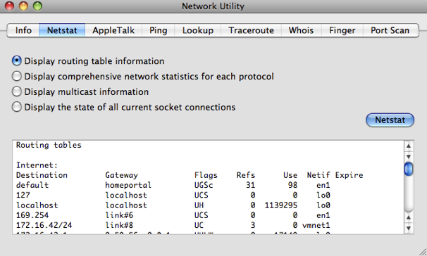Screen dimensions: 427x256
Task: Click the bottom scrollbar up arrow
Action: (409, 217)
